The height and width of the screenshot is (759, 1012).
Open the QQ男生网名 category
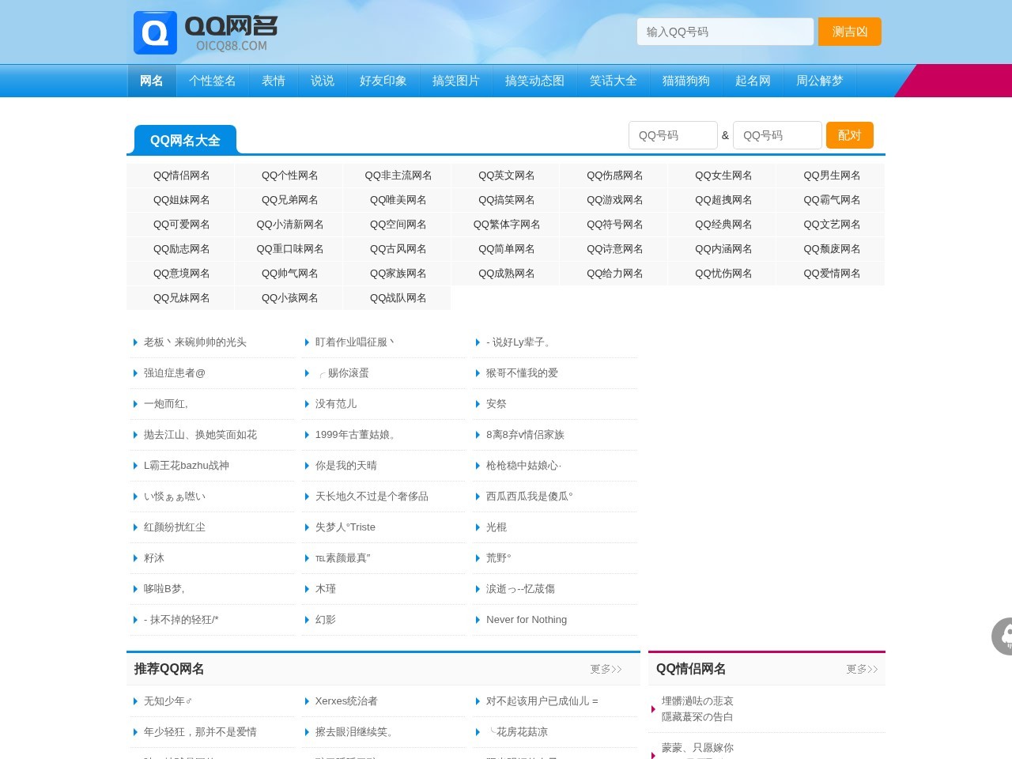click(832, 176)
